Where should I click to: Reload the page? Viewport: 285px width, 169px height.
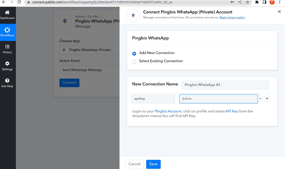click(19, 2)
